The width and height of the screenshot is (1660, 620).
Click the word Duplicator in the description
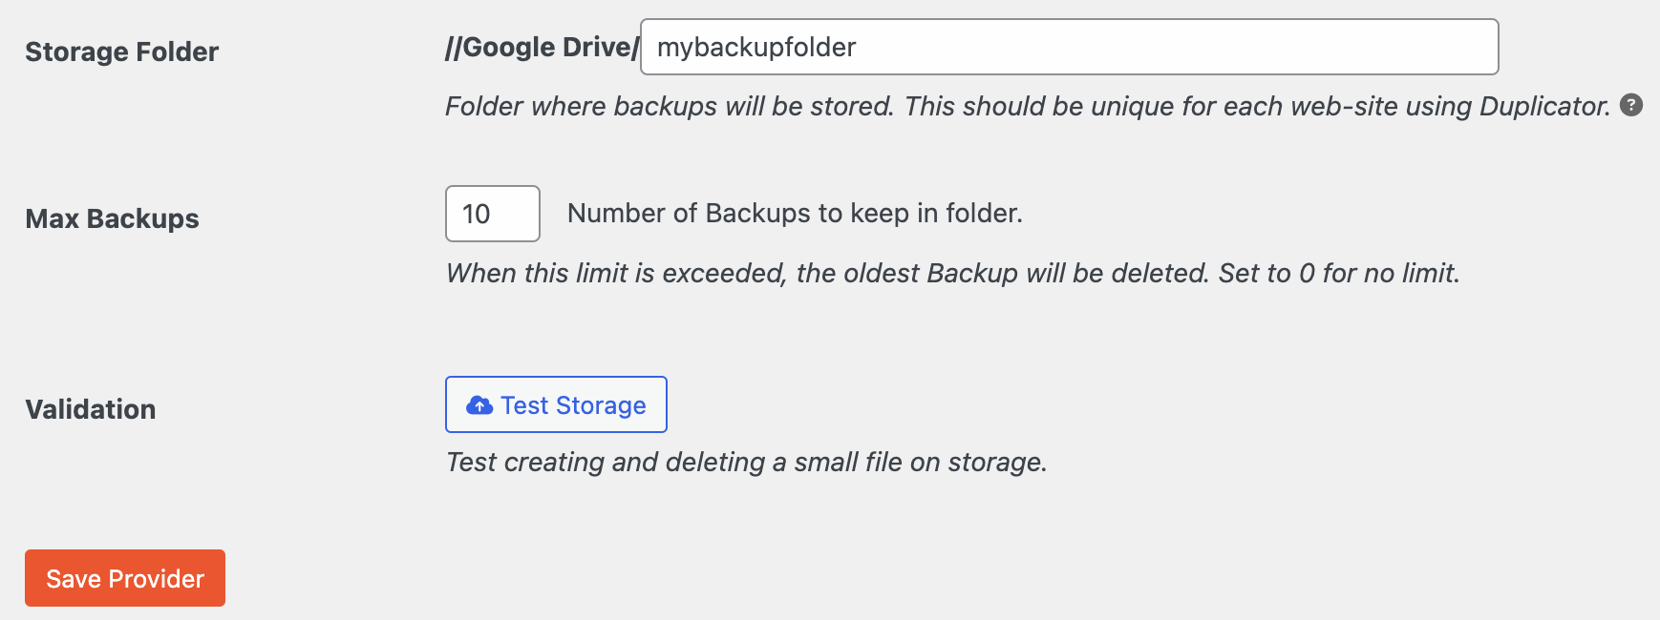(x=1545, y=106)
